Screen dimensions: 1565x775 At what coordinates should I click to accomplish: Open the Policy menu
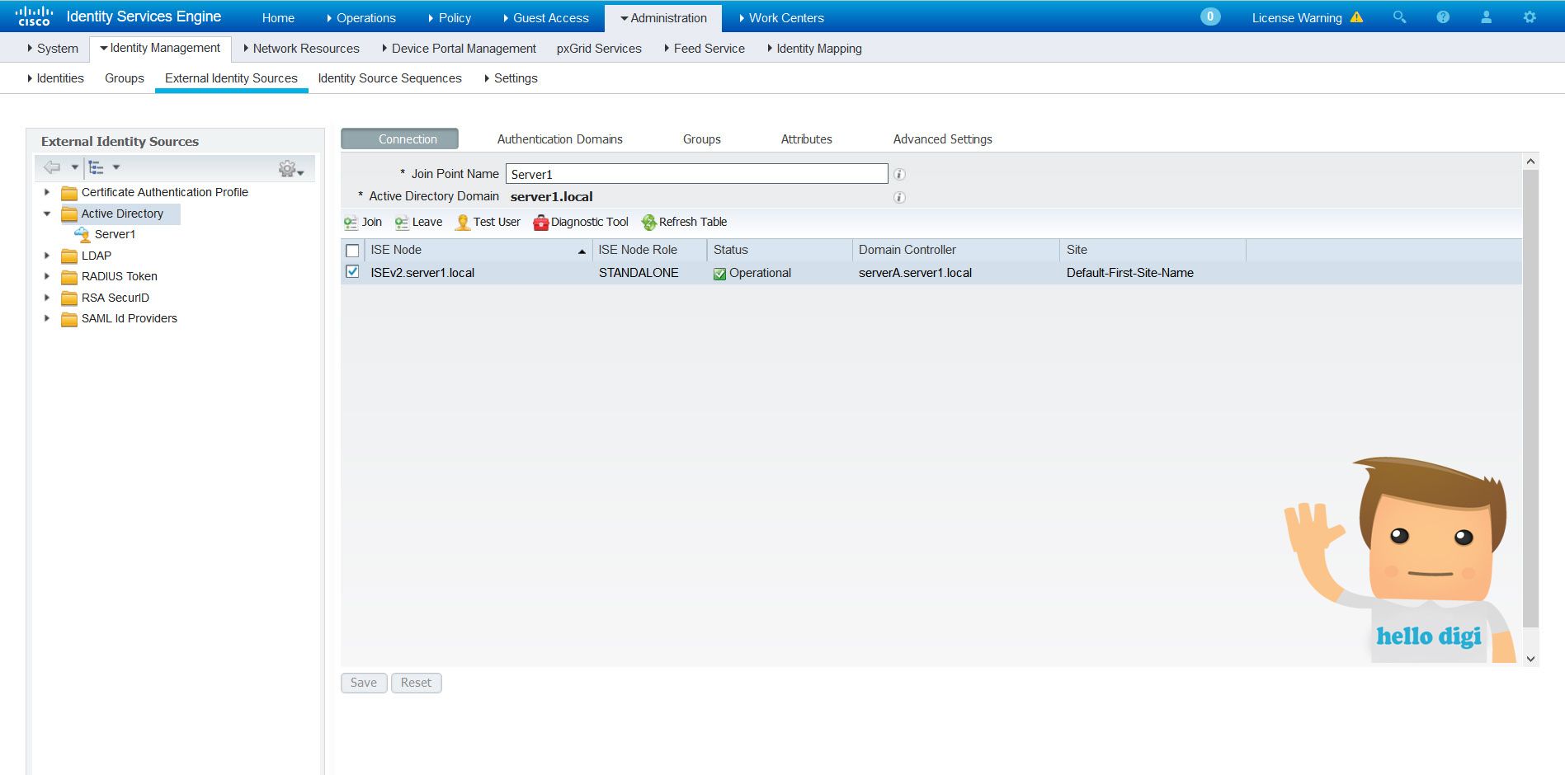coord(450,18)
